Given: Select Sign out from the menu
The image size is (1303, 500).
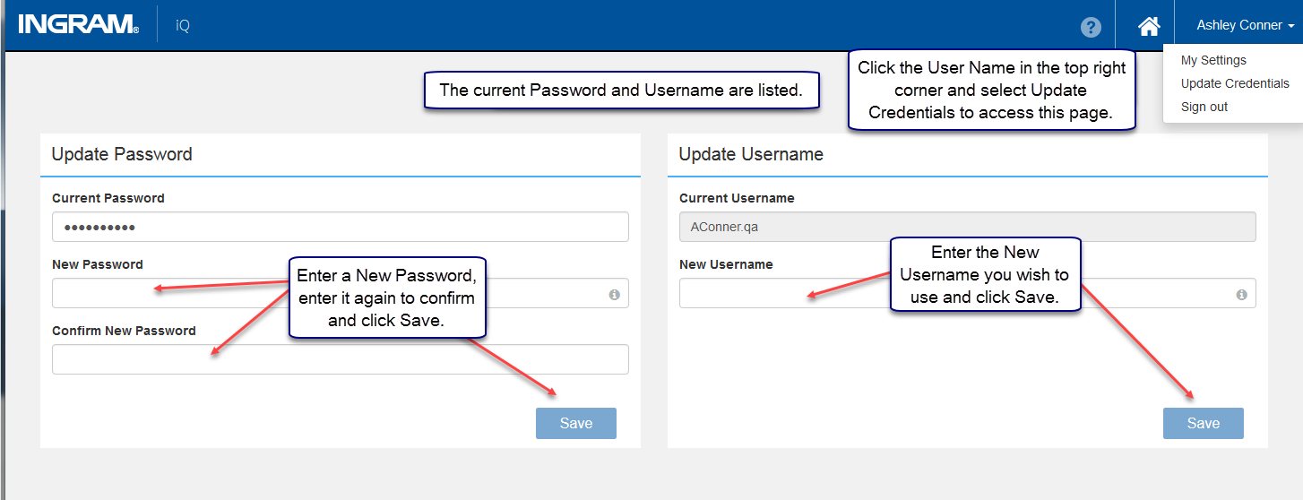Looking at the screenshot, I should click(1204, 107).
